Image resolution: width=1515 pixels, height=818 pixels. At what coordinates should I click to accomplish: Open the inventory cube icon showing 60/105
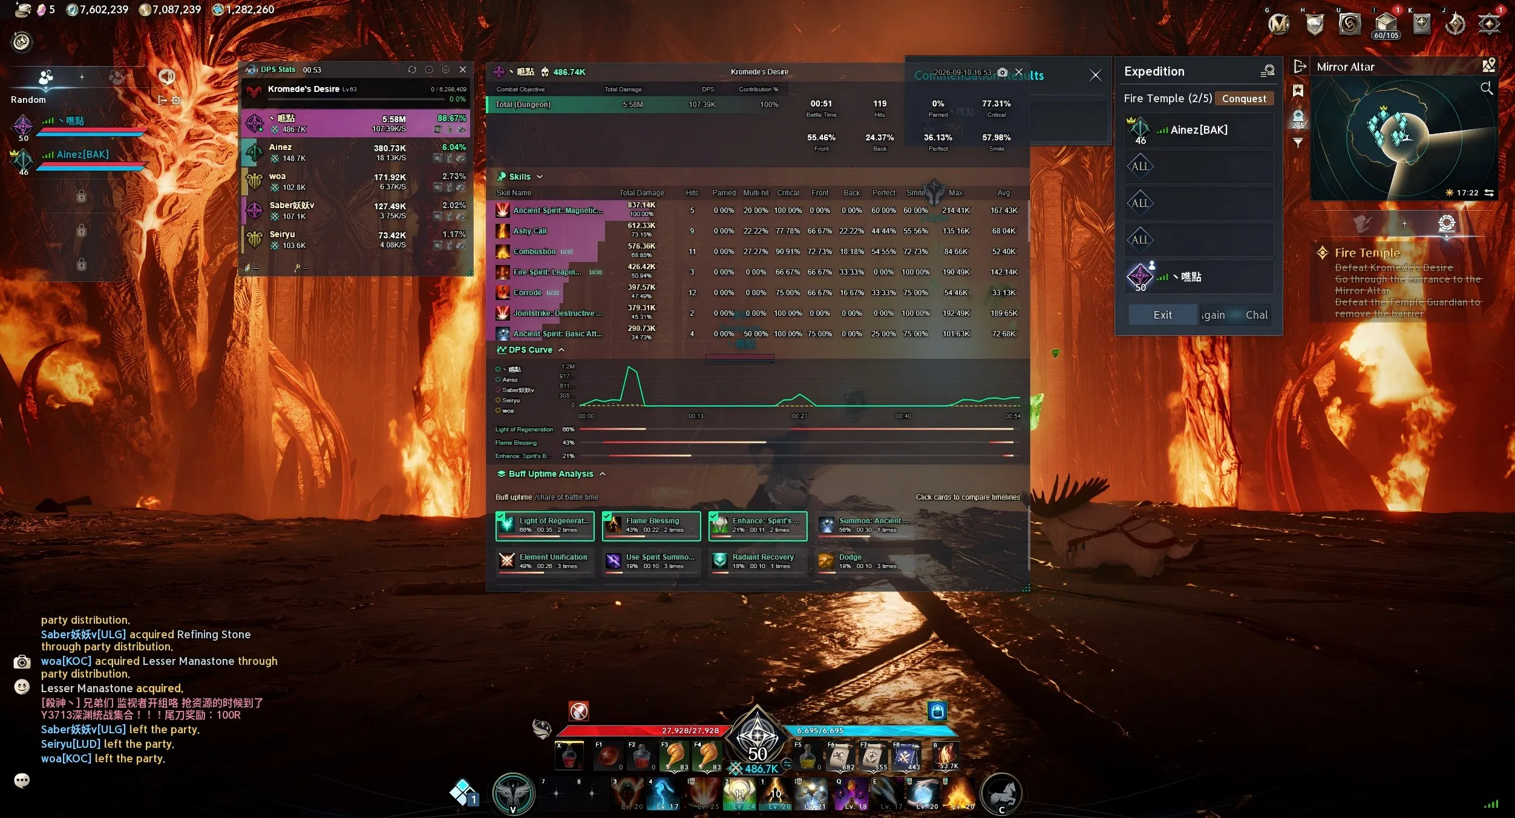(x=1386, y=25)
